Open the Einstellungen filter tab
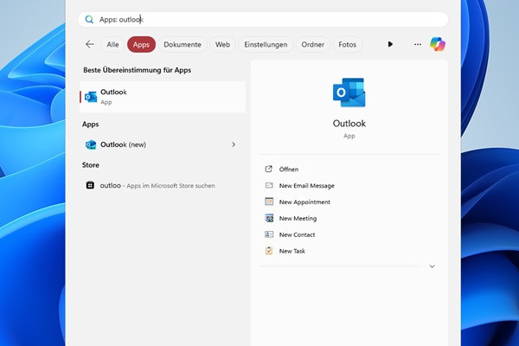Image resolution: width=519 pixels, height=346 pixels. coord(266,44)
